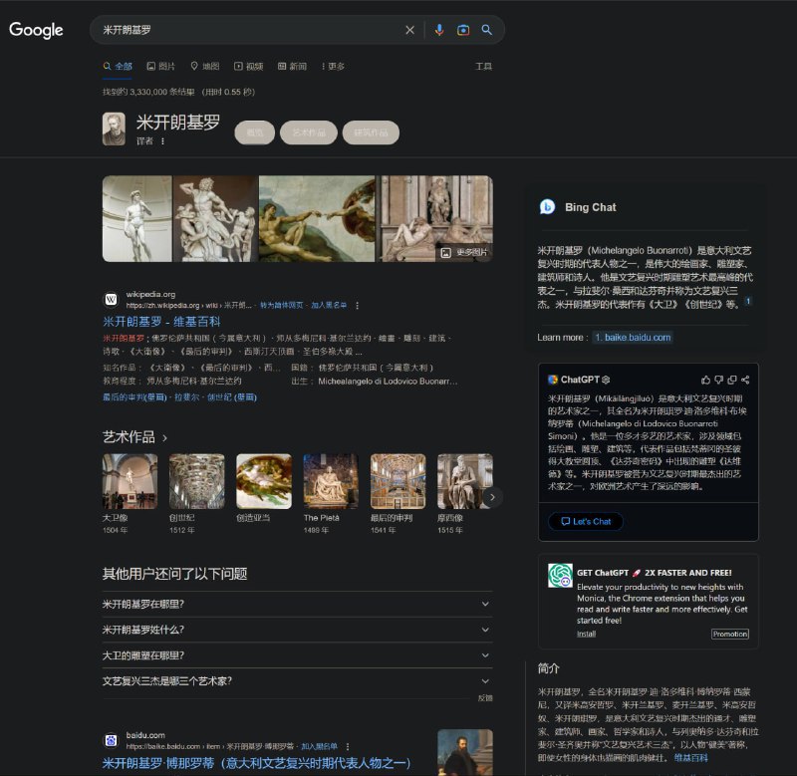Image resolution: width=797 pixels, height=776 pixels.
Task: Open baike.baidu.com Learn more link
Action: point(633,338)
